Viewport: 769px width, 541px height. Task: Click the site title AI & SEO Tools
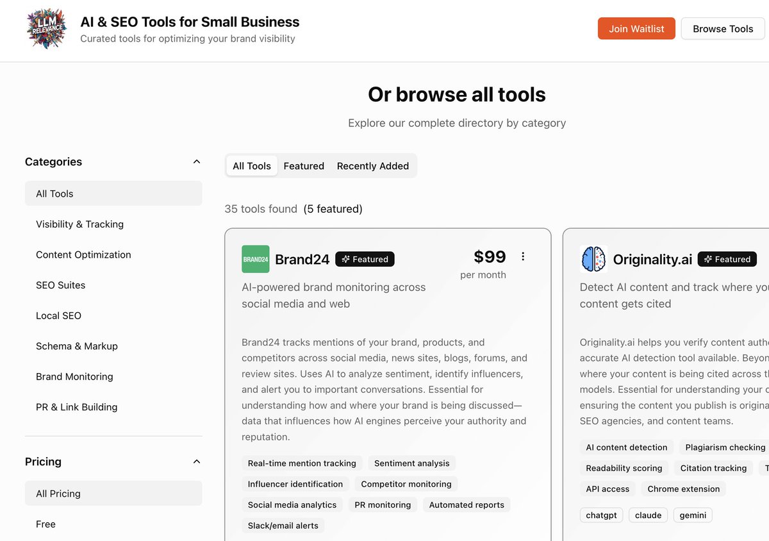click(190, 22)
